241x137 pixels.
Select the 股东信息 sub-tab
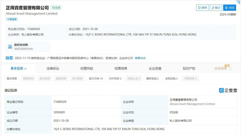coord(45,79)
